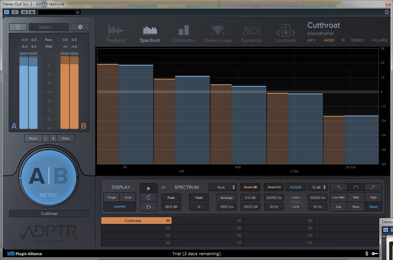
Task: Click Reset in the filter presets
Action: 373,207
